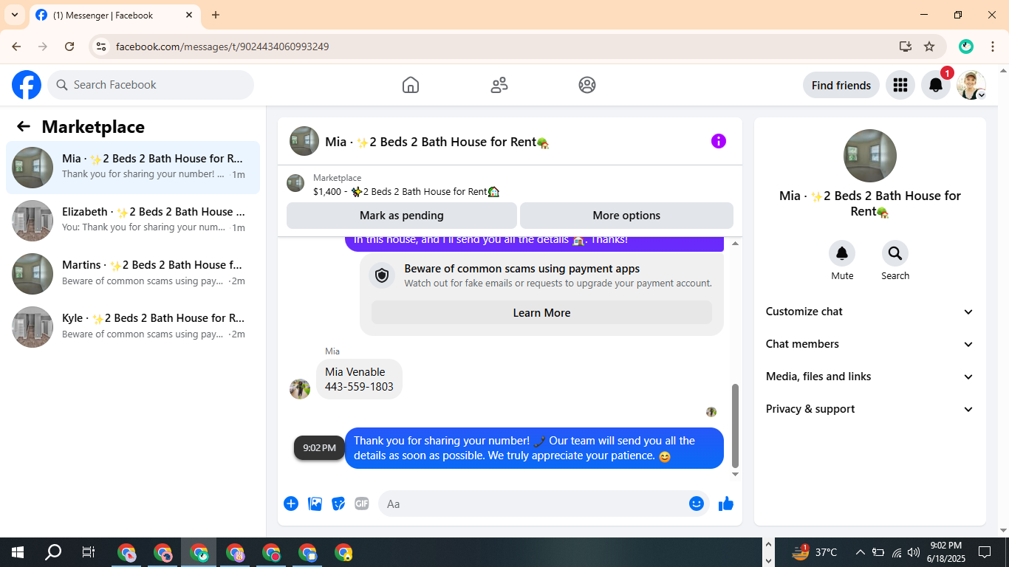1009x567 pixels.
Task: Click the Find friends button
Action: pos(841,85)
